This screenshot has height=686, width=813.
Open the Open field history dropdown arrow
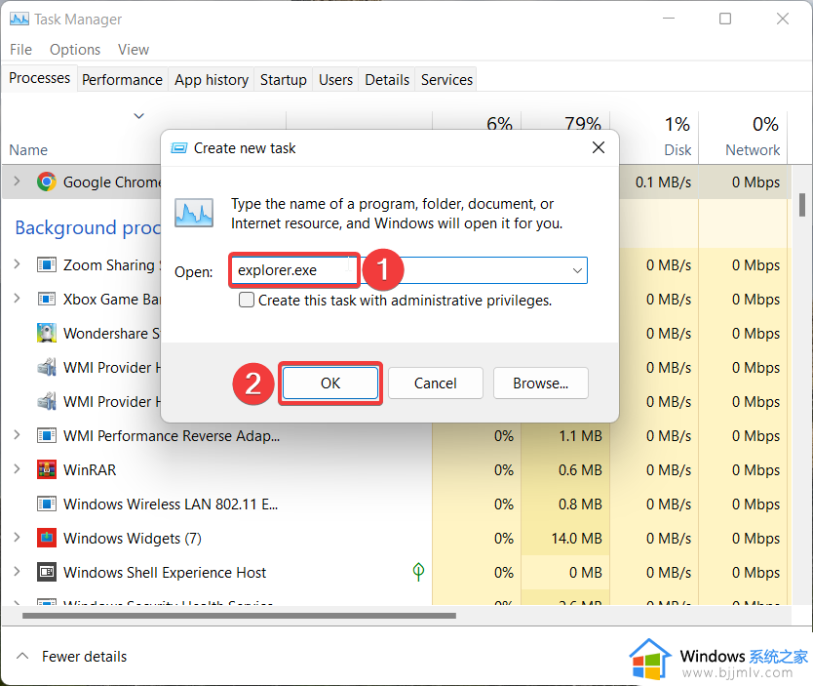tap(577, 270)
